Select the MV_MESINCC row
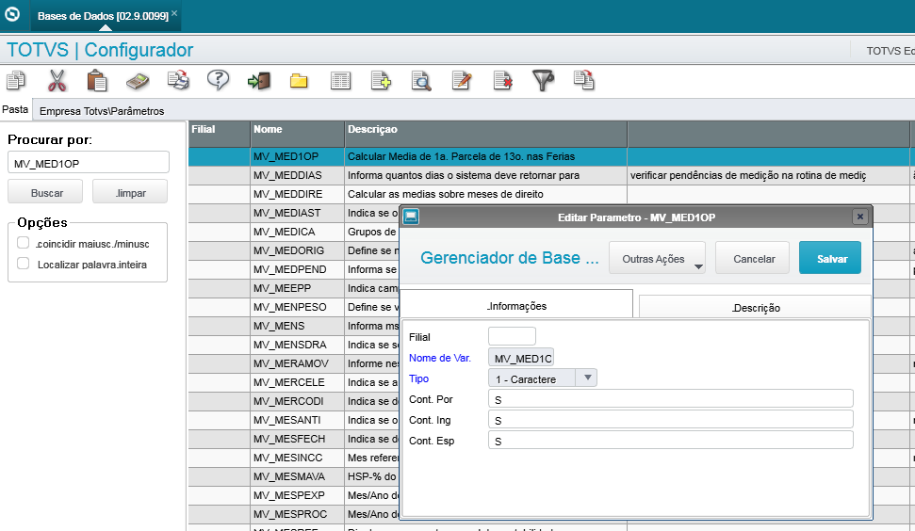 pos(294,458)
